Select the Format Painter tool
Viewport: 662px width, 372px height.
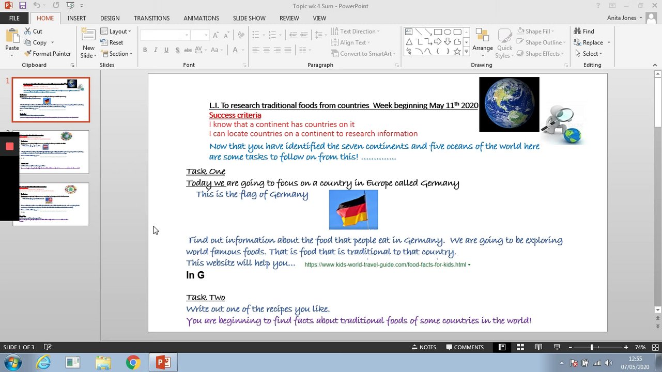point(47,54)
